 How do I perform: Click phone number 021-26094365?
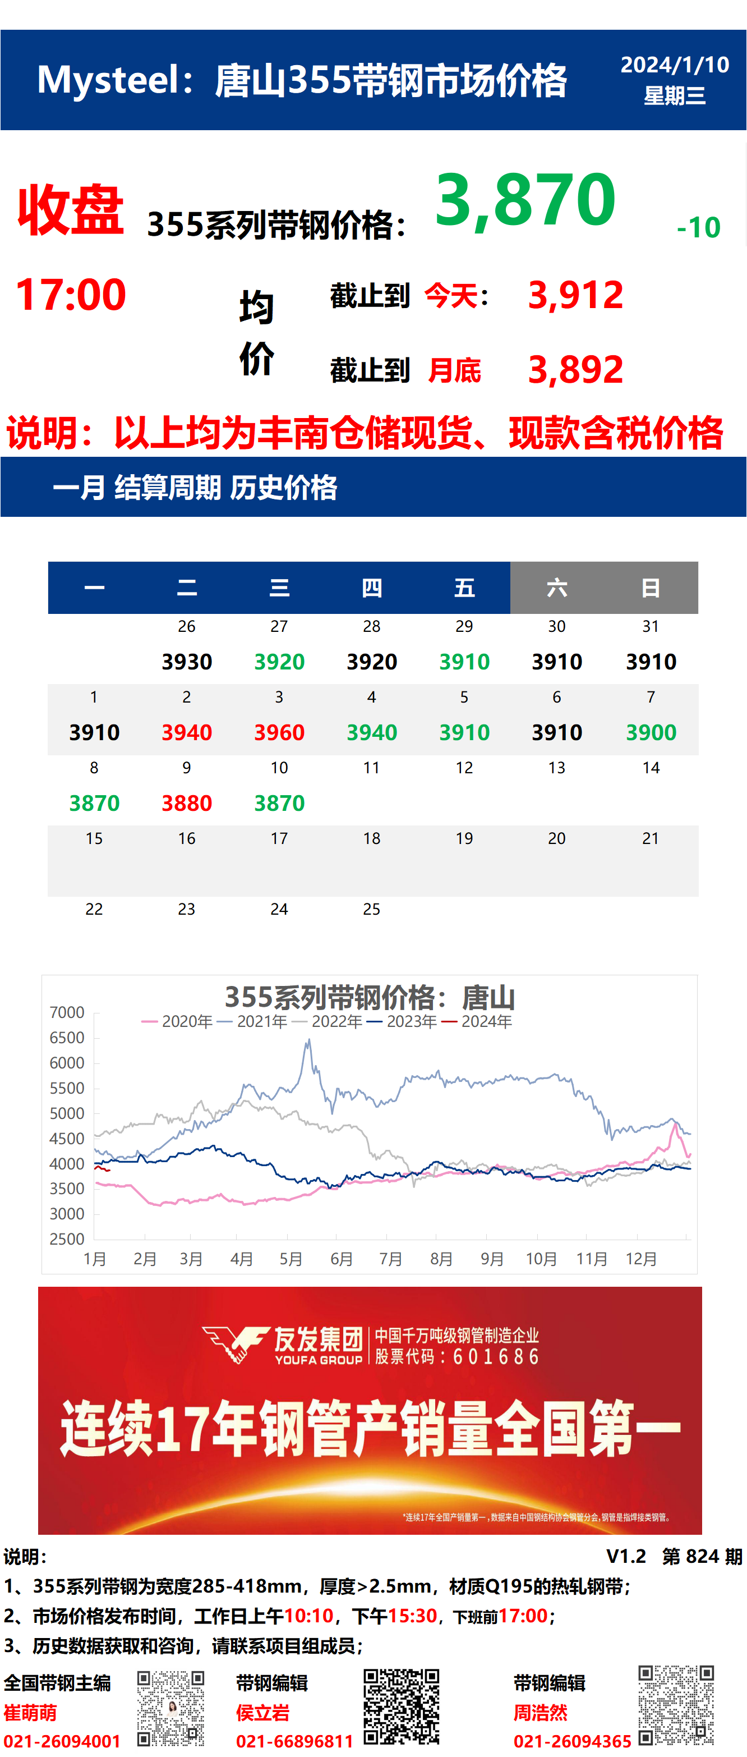(x=573, y=1741)
